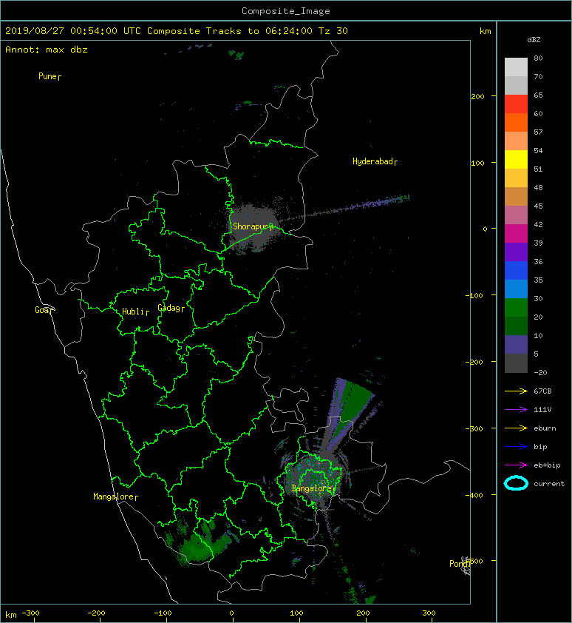This screenshot has width=572, height=623.
Task: Click the eburn track arrow
Action: point(516,428)
